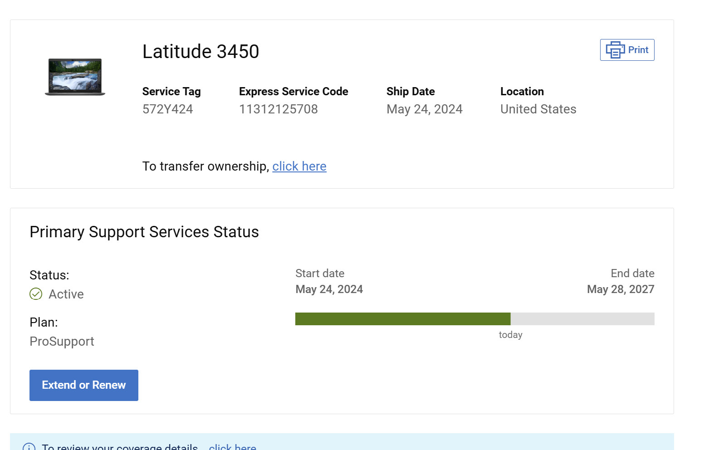Click the warranty End date May 28, 2027
Screen dimensions: 704x450
point(621,289)
